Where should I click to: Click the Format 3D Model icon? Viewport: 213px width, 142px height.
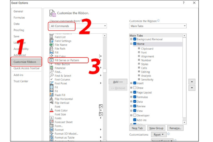click(x=52, y=134)
